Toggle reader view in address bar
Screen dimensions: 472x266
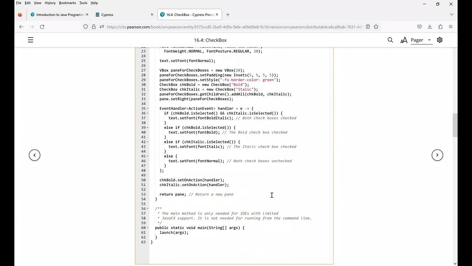tap(368, 27)
